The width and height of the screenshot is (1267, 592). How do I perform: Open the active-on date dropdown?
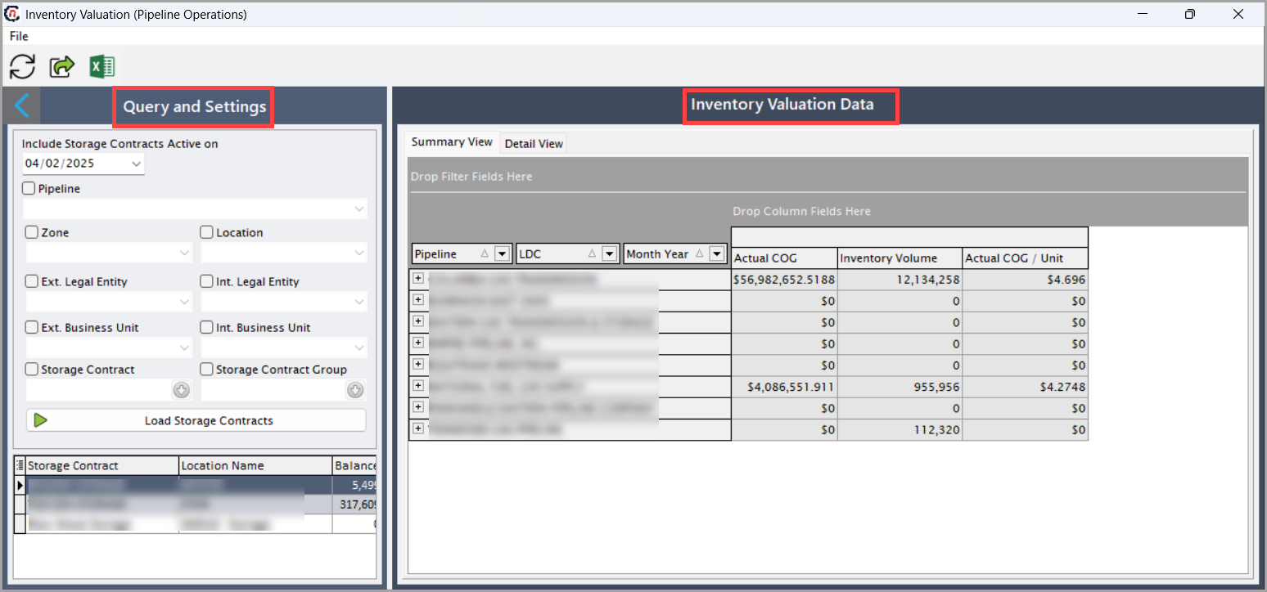pyautogui.click(x=136, y=164)
